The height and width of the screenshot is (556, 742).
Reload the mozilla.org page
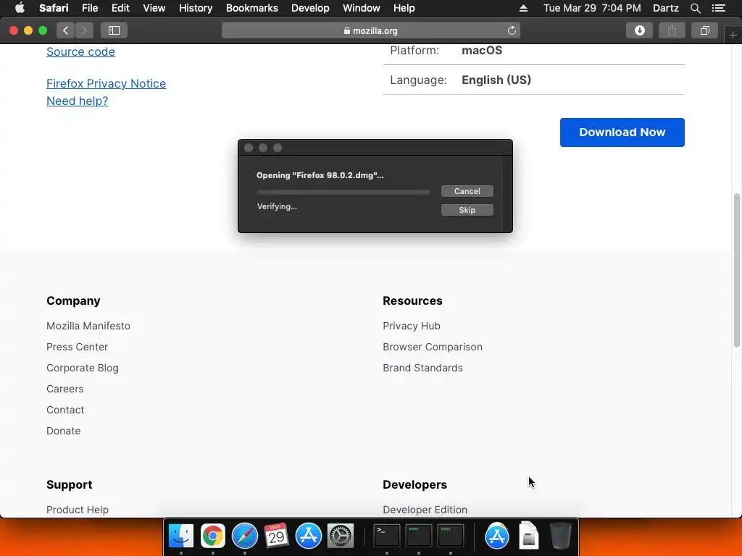click(512, 30)
